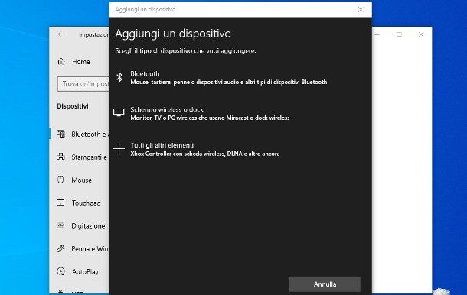Minimize the Impostazioni window
This screenshot has height=295, width=467.
tap(377, 34)
